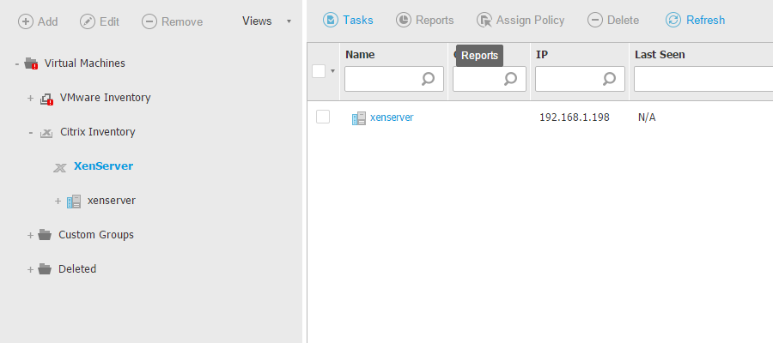773x343 pixels.
Task: Open Tasks from the toolbar
Action: (x=348, y=20)
